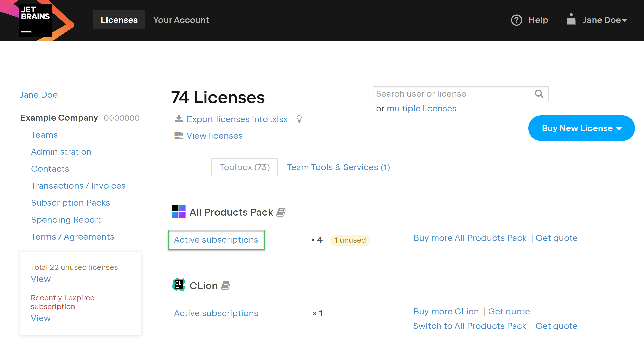
Task: Open Help via the question mark icon
Action: 517,20
